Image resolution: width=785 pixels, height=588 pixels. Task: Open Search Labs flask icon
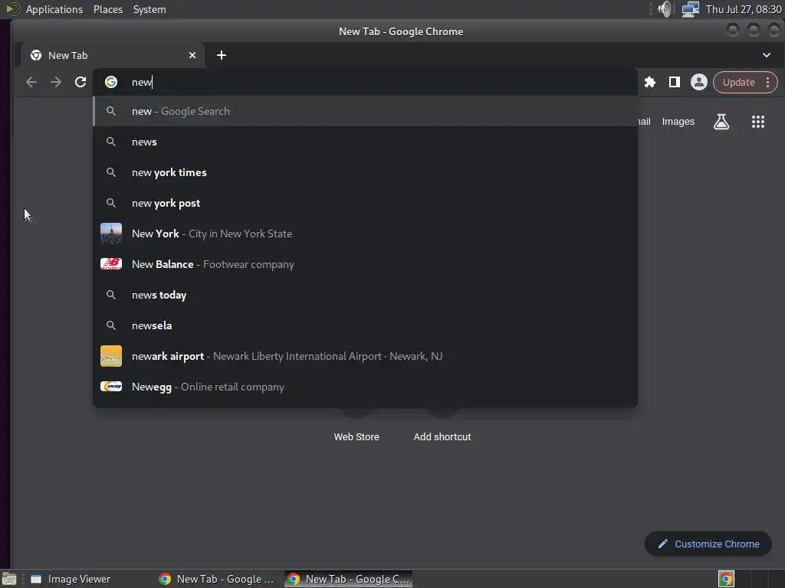(x=721, y=122)
